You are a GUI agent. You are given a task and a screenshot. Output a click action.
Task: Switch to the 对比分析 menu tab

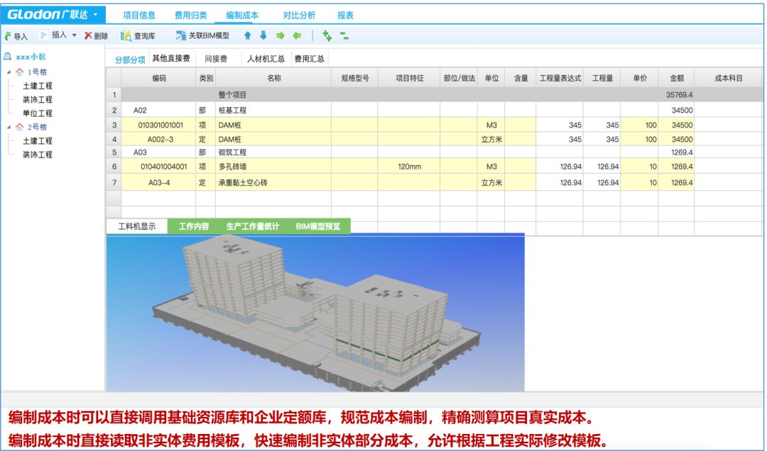pos(298,15)
